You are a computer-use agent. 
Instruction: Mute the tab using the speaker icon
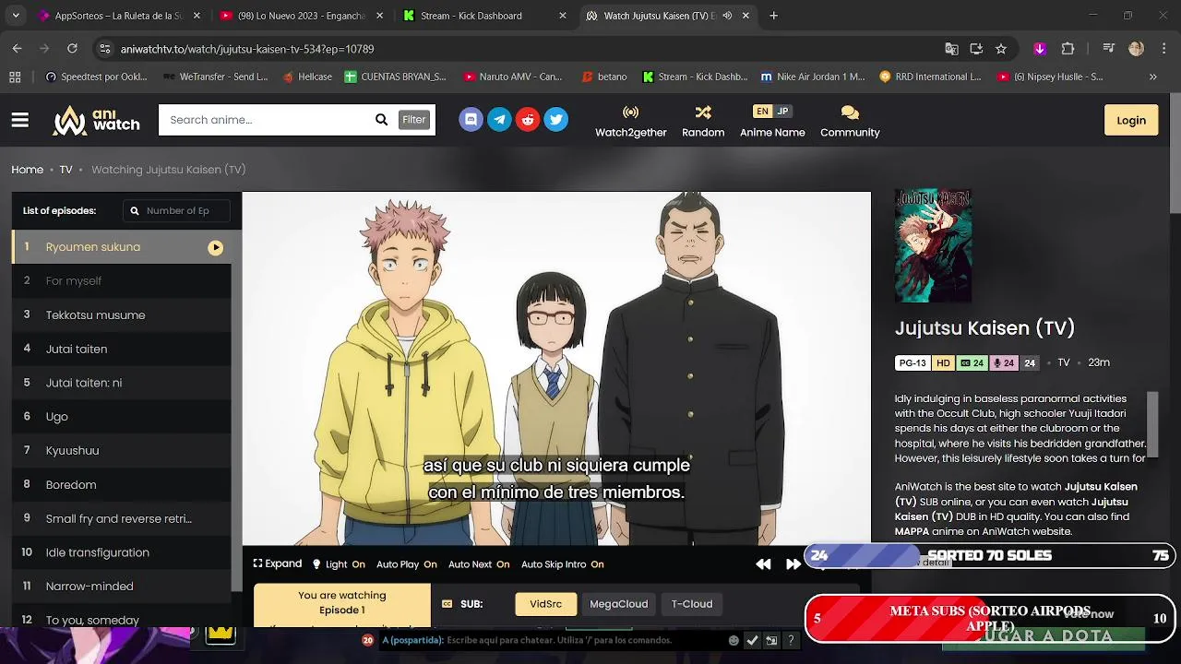pyautogui.click(x=727, y=16)
